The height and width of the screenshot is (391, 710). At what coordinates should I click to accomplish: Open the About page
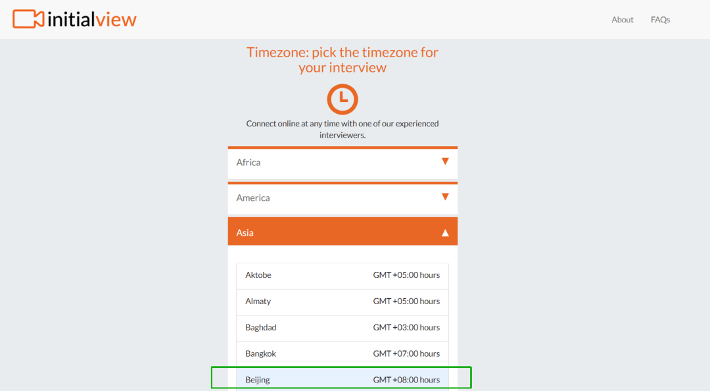click(622, 20)
